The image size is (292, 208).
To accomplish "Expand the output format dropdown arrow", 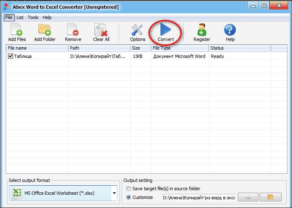I will tap(114, 193).
